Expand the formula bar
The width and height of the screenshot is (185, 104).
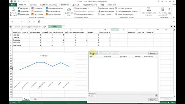pyautogui.click(x=174, y=22)
